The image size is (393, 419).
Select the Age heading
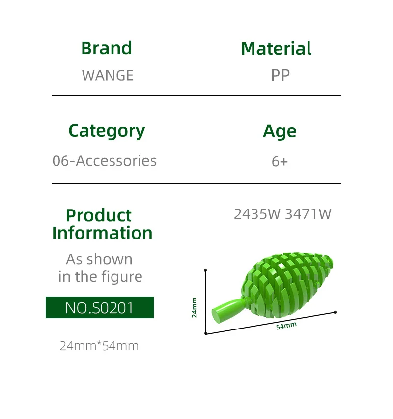pos(280,131)
